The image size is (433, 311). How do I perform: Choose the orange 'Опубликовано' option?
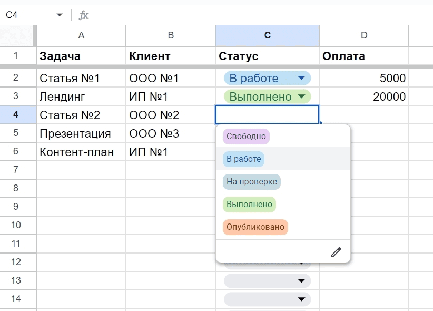pos(255,227)
